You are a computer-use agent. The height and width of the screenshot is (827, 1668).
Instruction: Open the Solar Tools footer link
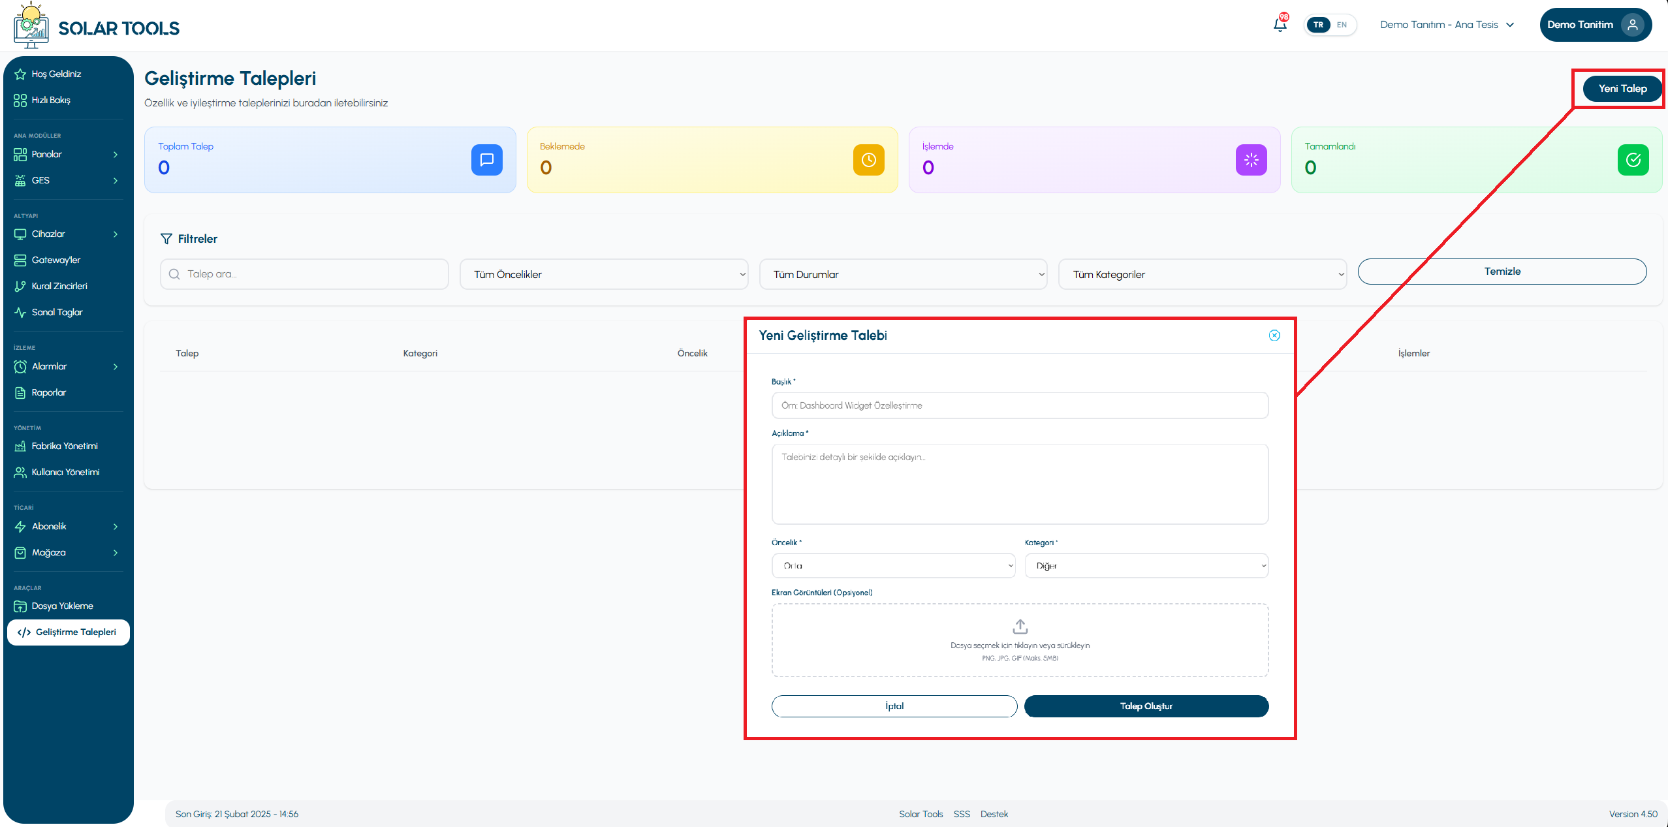(921, 814)
